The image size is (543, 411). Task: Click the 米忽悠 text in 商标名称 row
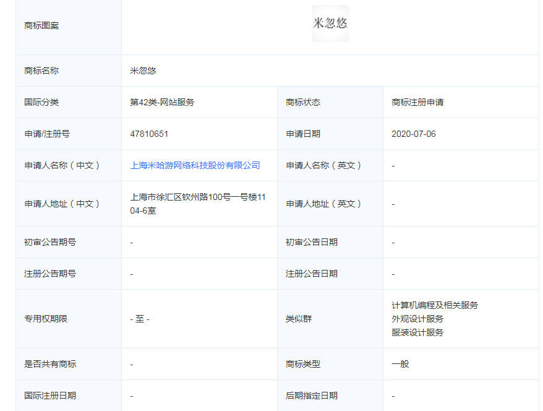click(143, 71)
